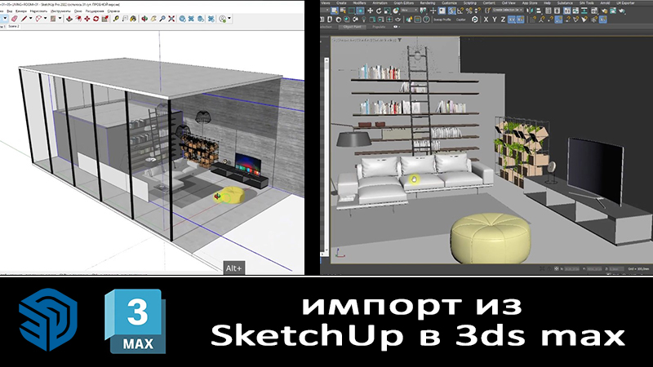The width and height of the screenshot is (653, 367).
Task: Toggle Window/Crossing selection in 3ds Max
Action: pyautogui.click(x=360, y=11)
